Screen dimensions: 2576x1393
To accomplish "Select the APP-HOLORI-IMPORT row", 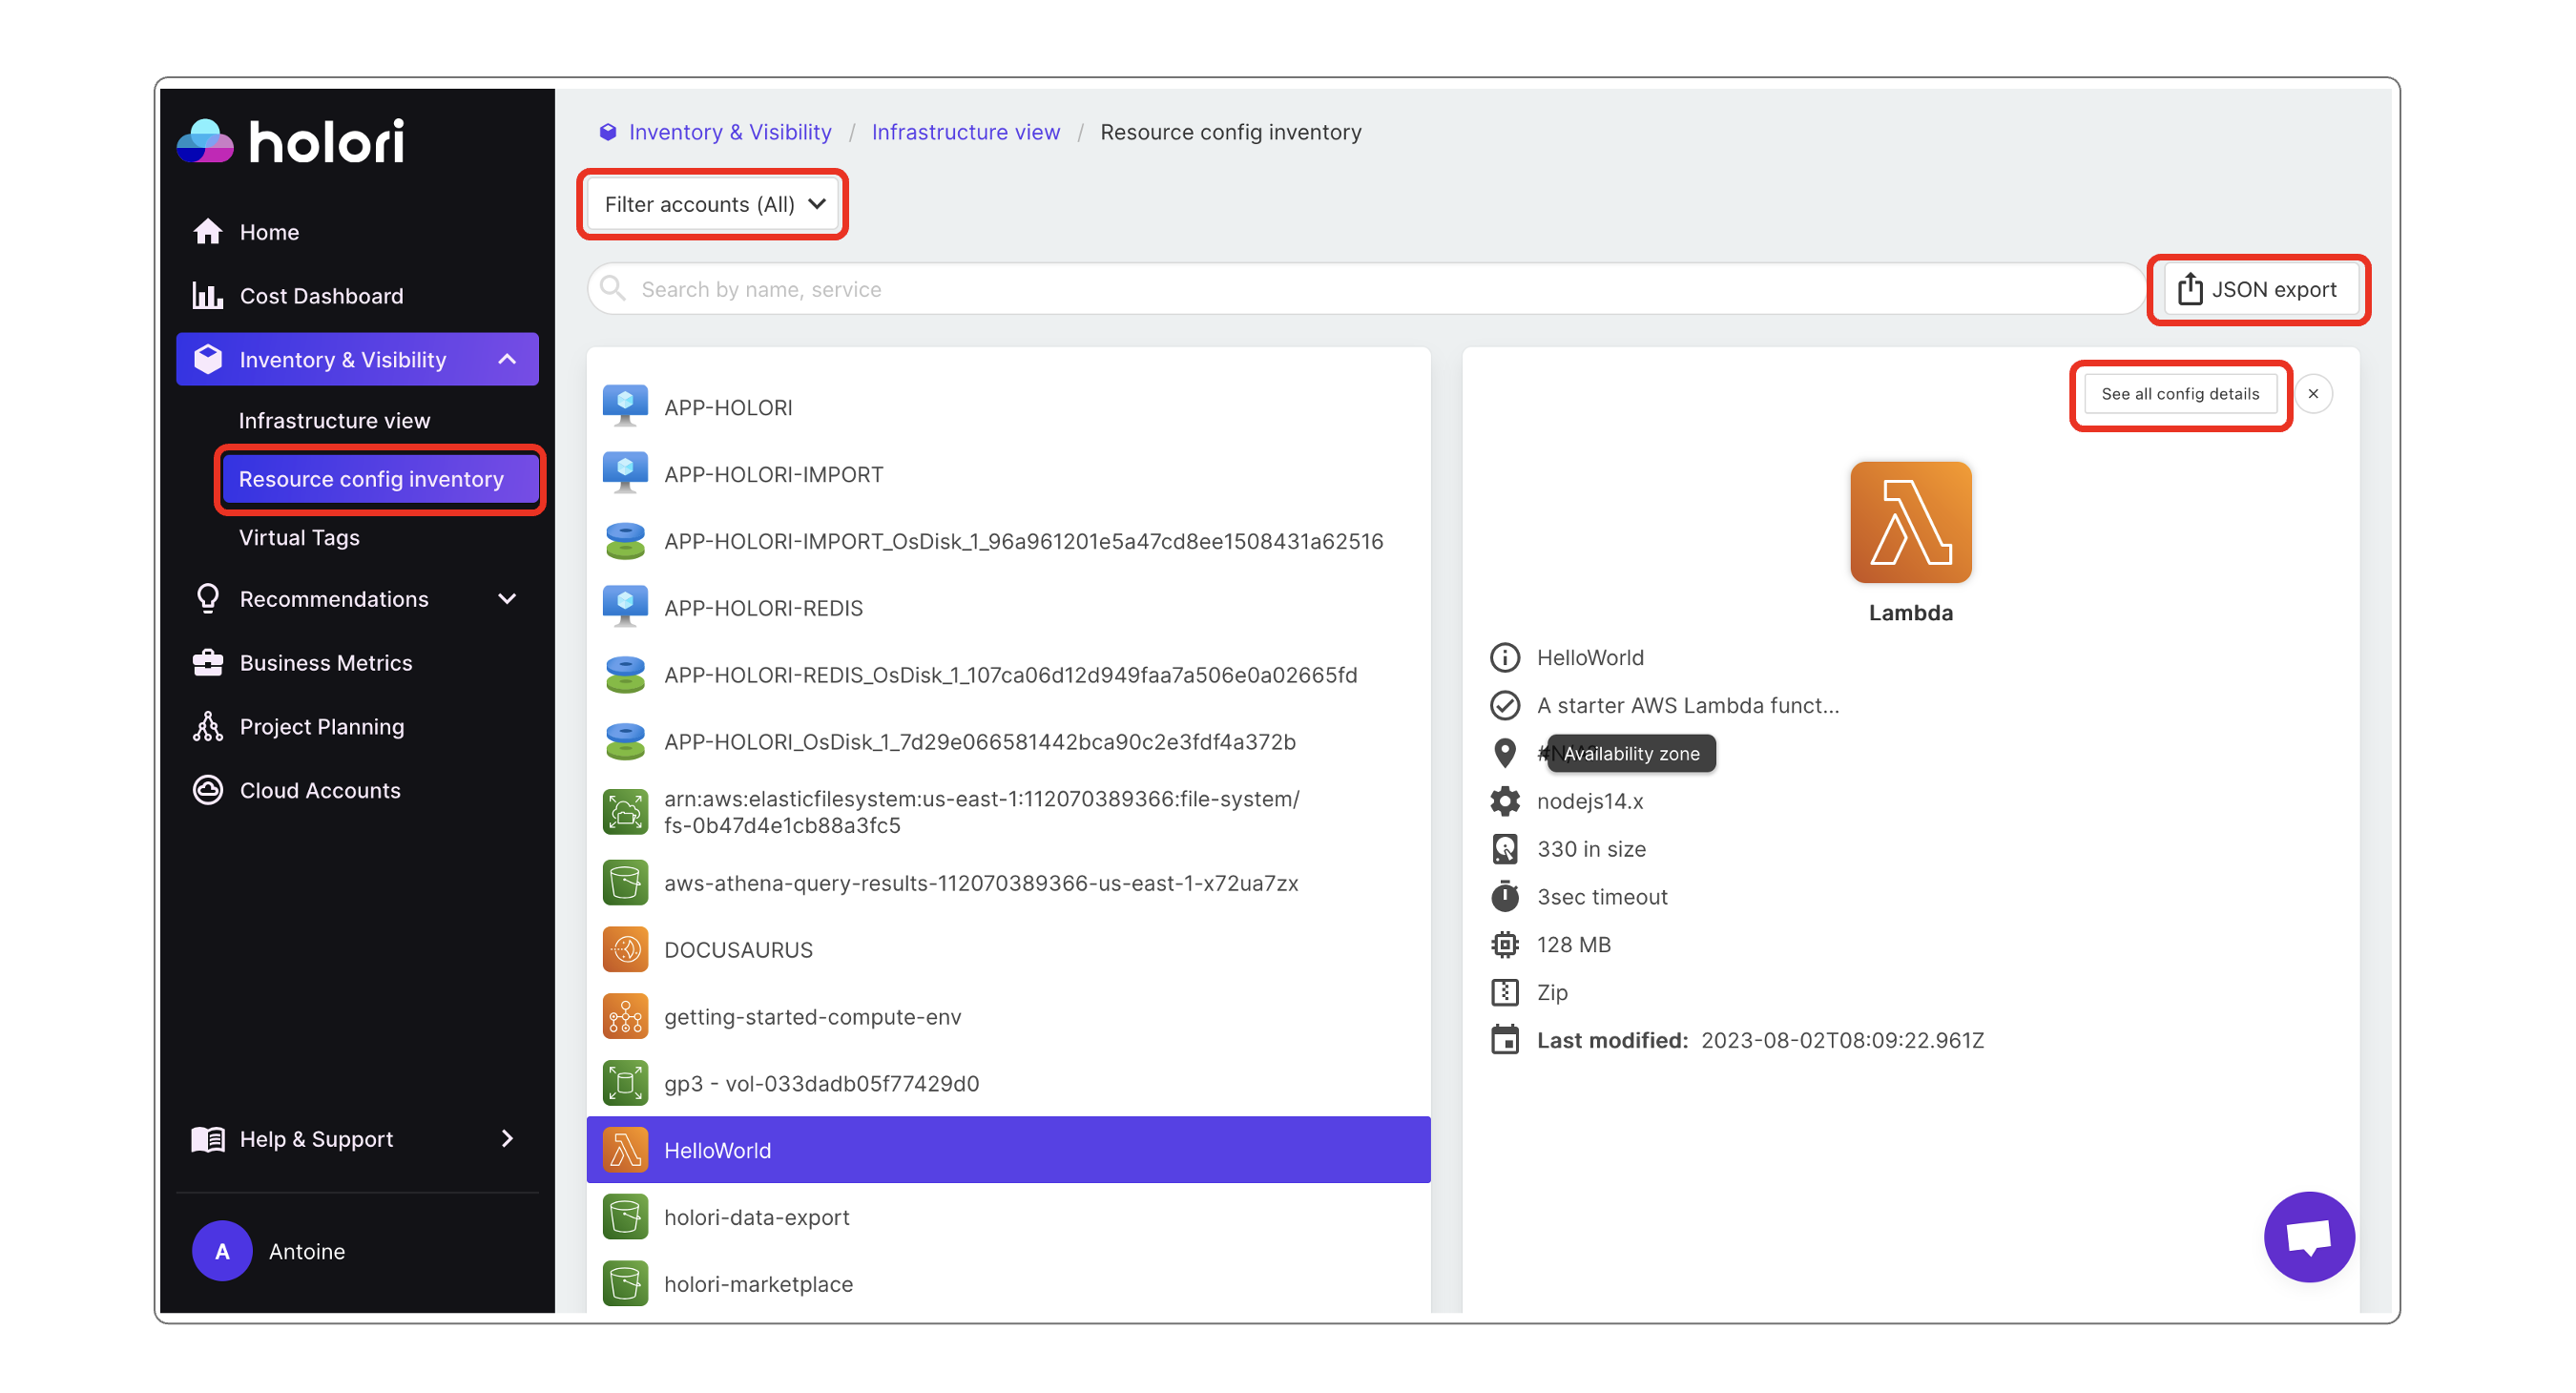I will [1008, 474].
